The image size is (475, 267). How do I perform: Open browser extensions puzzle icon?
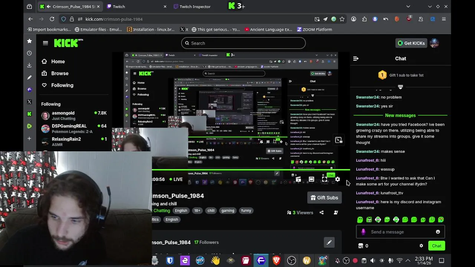(x=364, y=19)
